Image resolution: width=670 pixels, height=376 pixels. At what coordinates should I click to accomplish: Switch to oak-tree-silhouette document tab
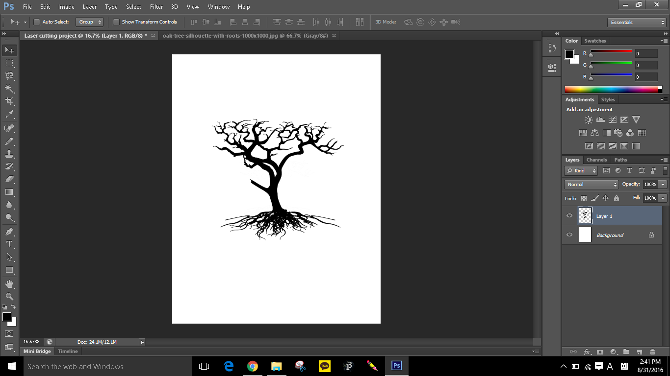point(245,36)
